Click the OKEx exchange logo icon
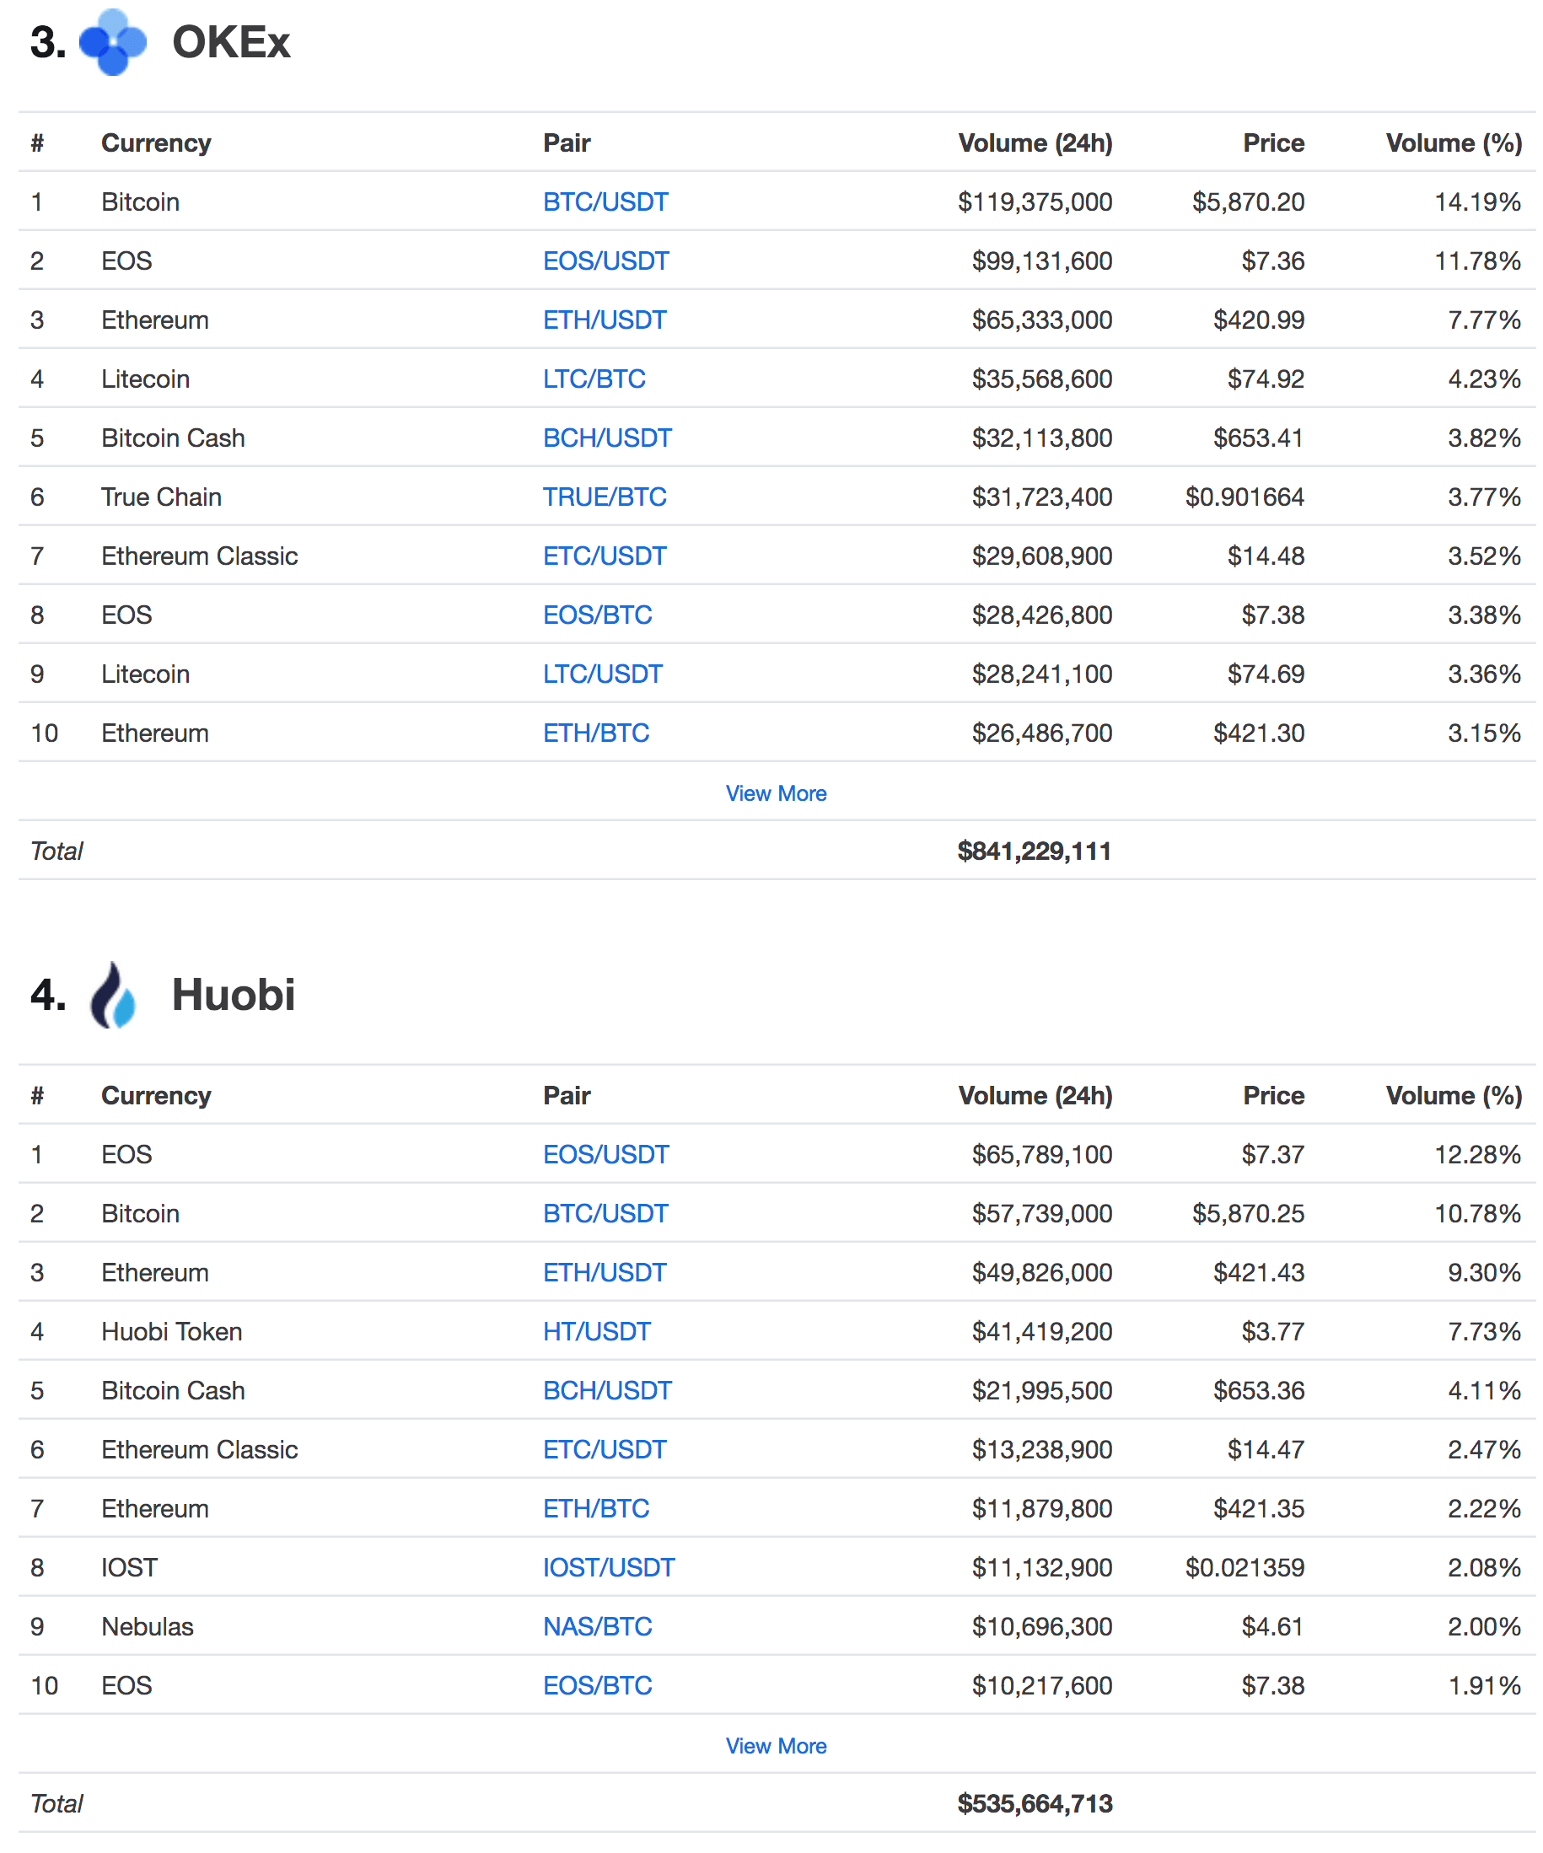This screenshot has height=1853, width=1543. [112, 42]
